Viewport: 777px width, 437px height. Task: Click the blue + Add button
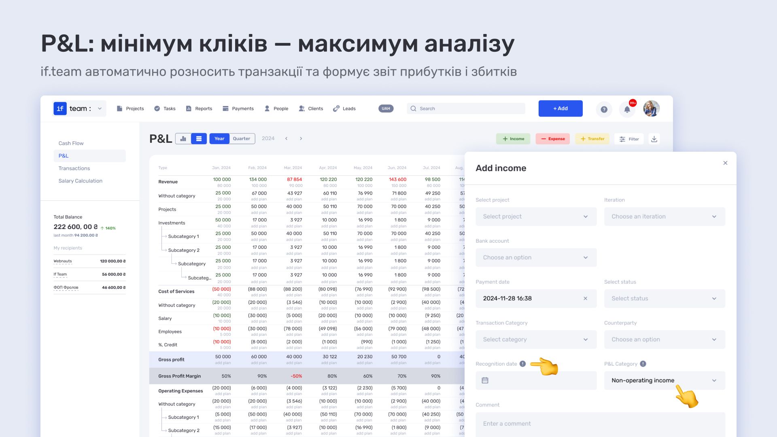point(560,108)
